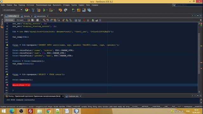Open FileZilla from taskbar

click(30, 111)
